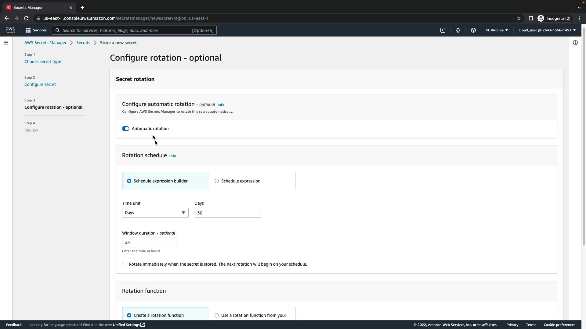Open the AWS CloudShell icon
Viewport: 586px width, 329px height.
pyautogui.click(x=443, y=30)
